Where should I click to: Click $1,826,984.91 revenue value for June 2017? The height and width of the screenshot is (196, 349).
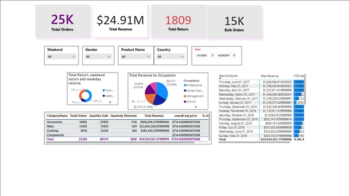point(277,82)
